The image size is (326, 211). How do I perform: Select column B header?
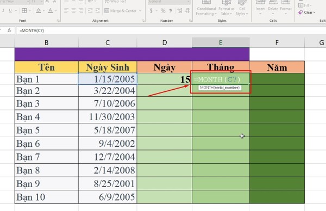tap(47, 42)
